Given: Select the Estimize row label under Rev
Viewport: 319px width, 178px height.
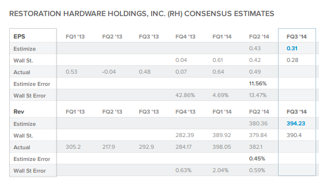Looking at the screenshot, I should click(24, 124).
